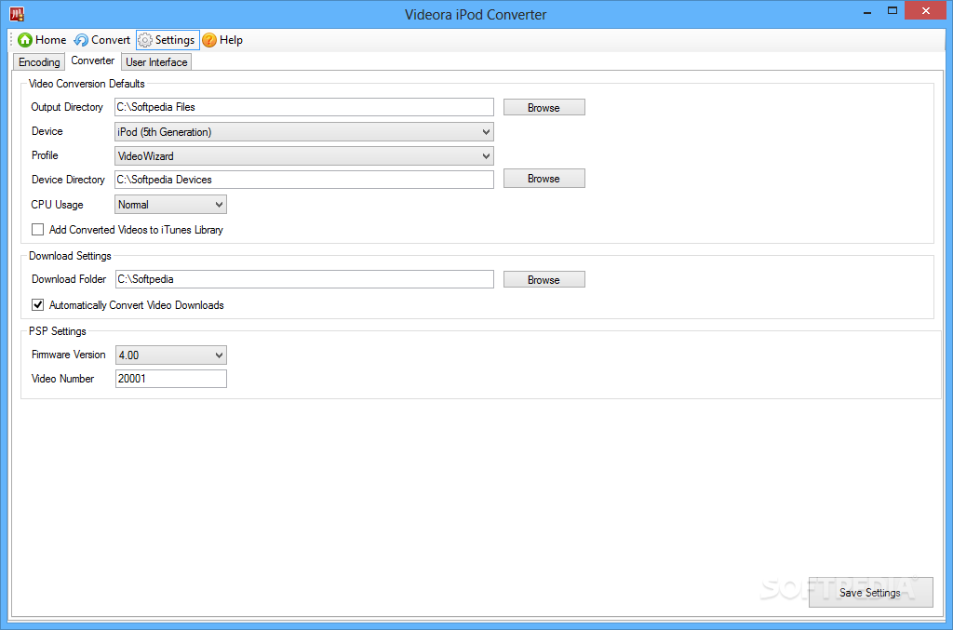Expand the Firmware Version dropdown
The image size is (953, 630).
[171, 355]
